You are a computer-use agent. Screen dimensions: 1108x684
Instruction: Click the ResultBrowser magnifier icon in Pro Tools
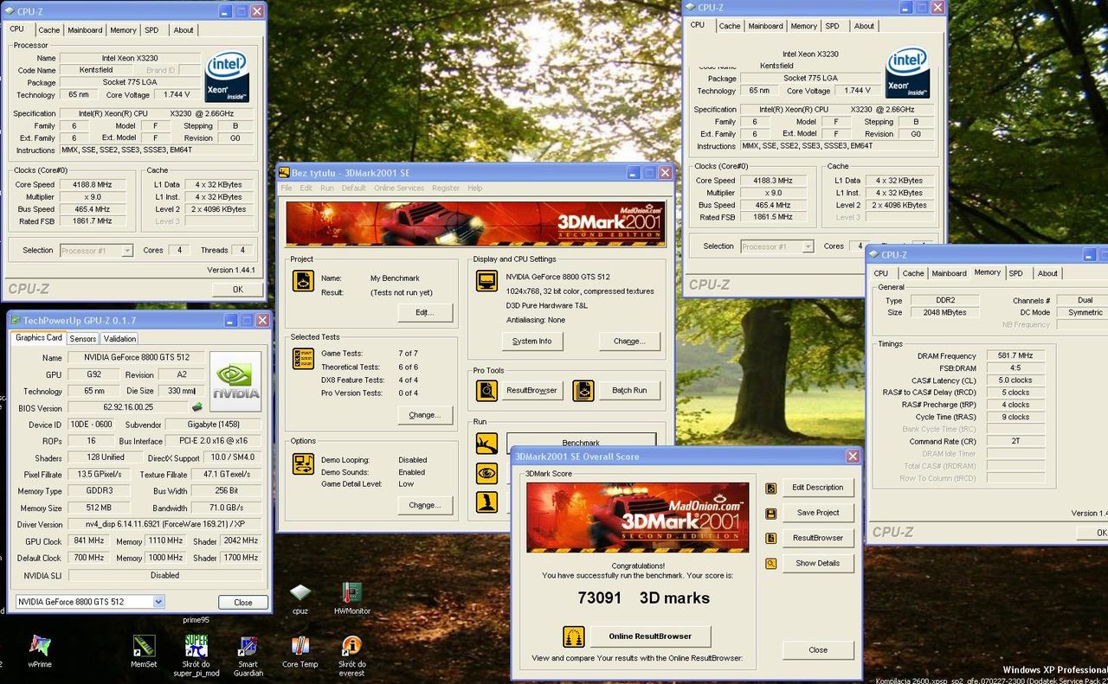point(486,390)
